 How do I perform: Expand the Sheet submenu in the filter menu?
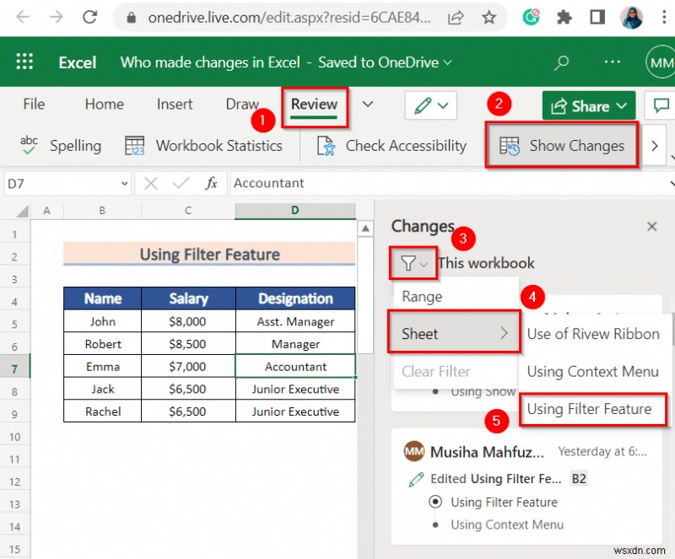[x=453, y=333]
